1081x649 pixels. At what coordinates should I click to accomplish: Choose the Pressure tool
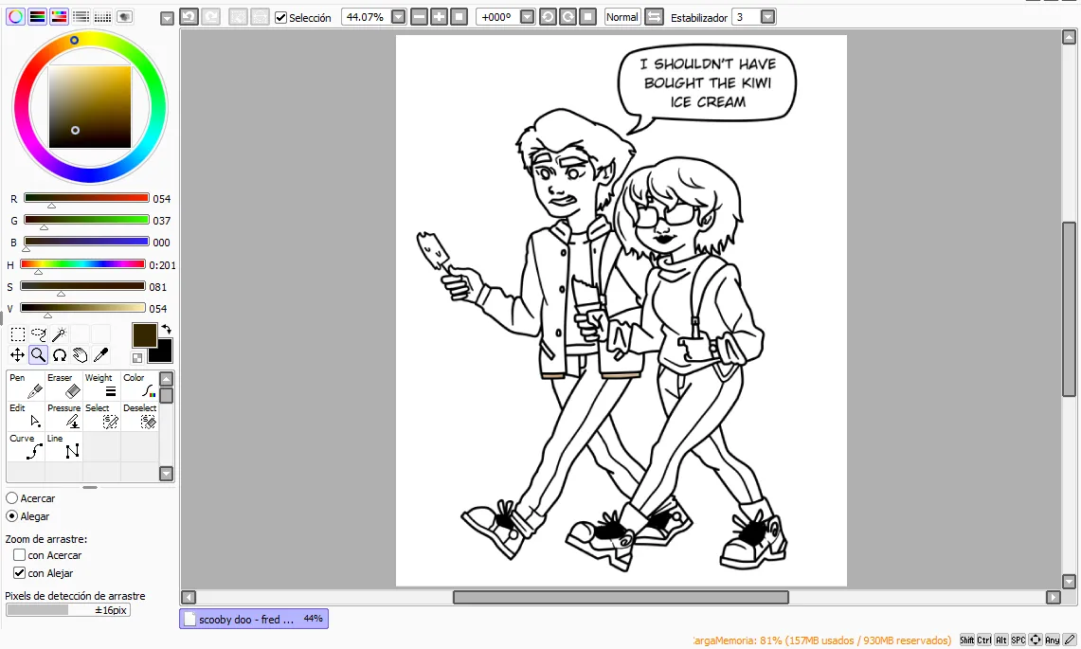64,417
